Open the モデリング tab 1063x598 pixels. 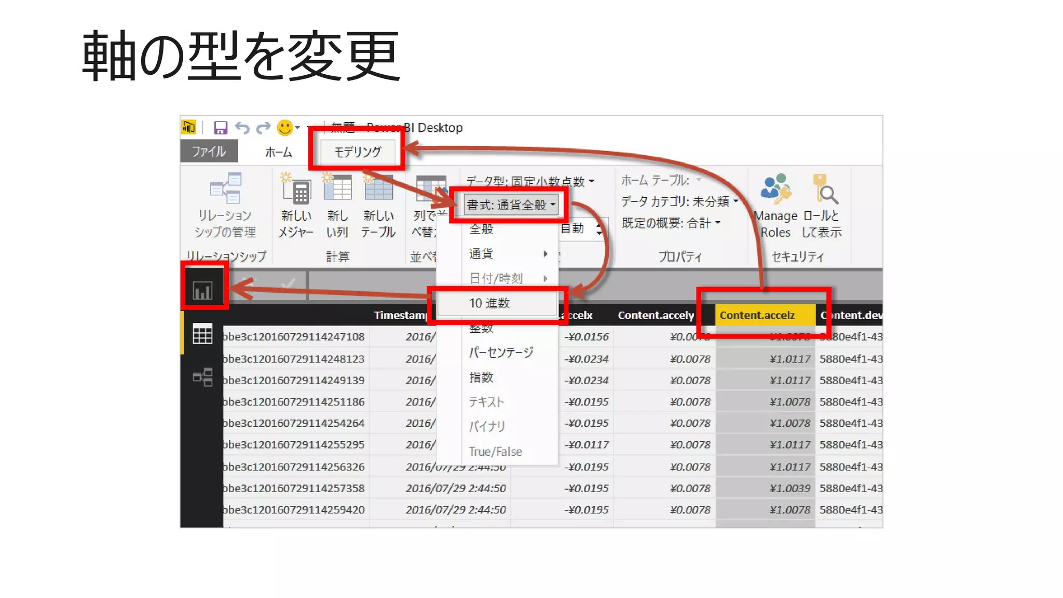pyautogui.click(x=358, y=152)
